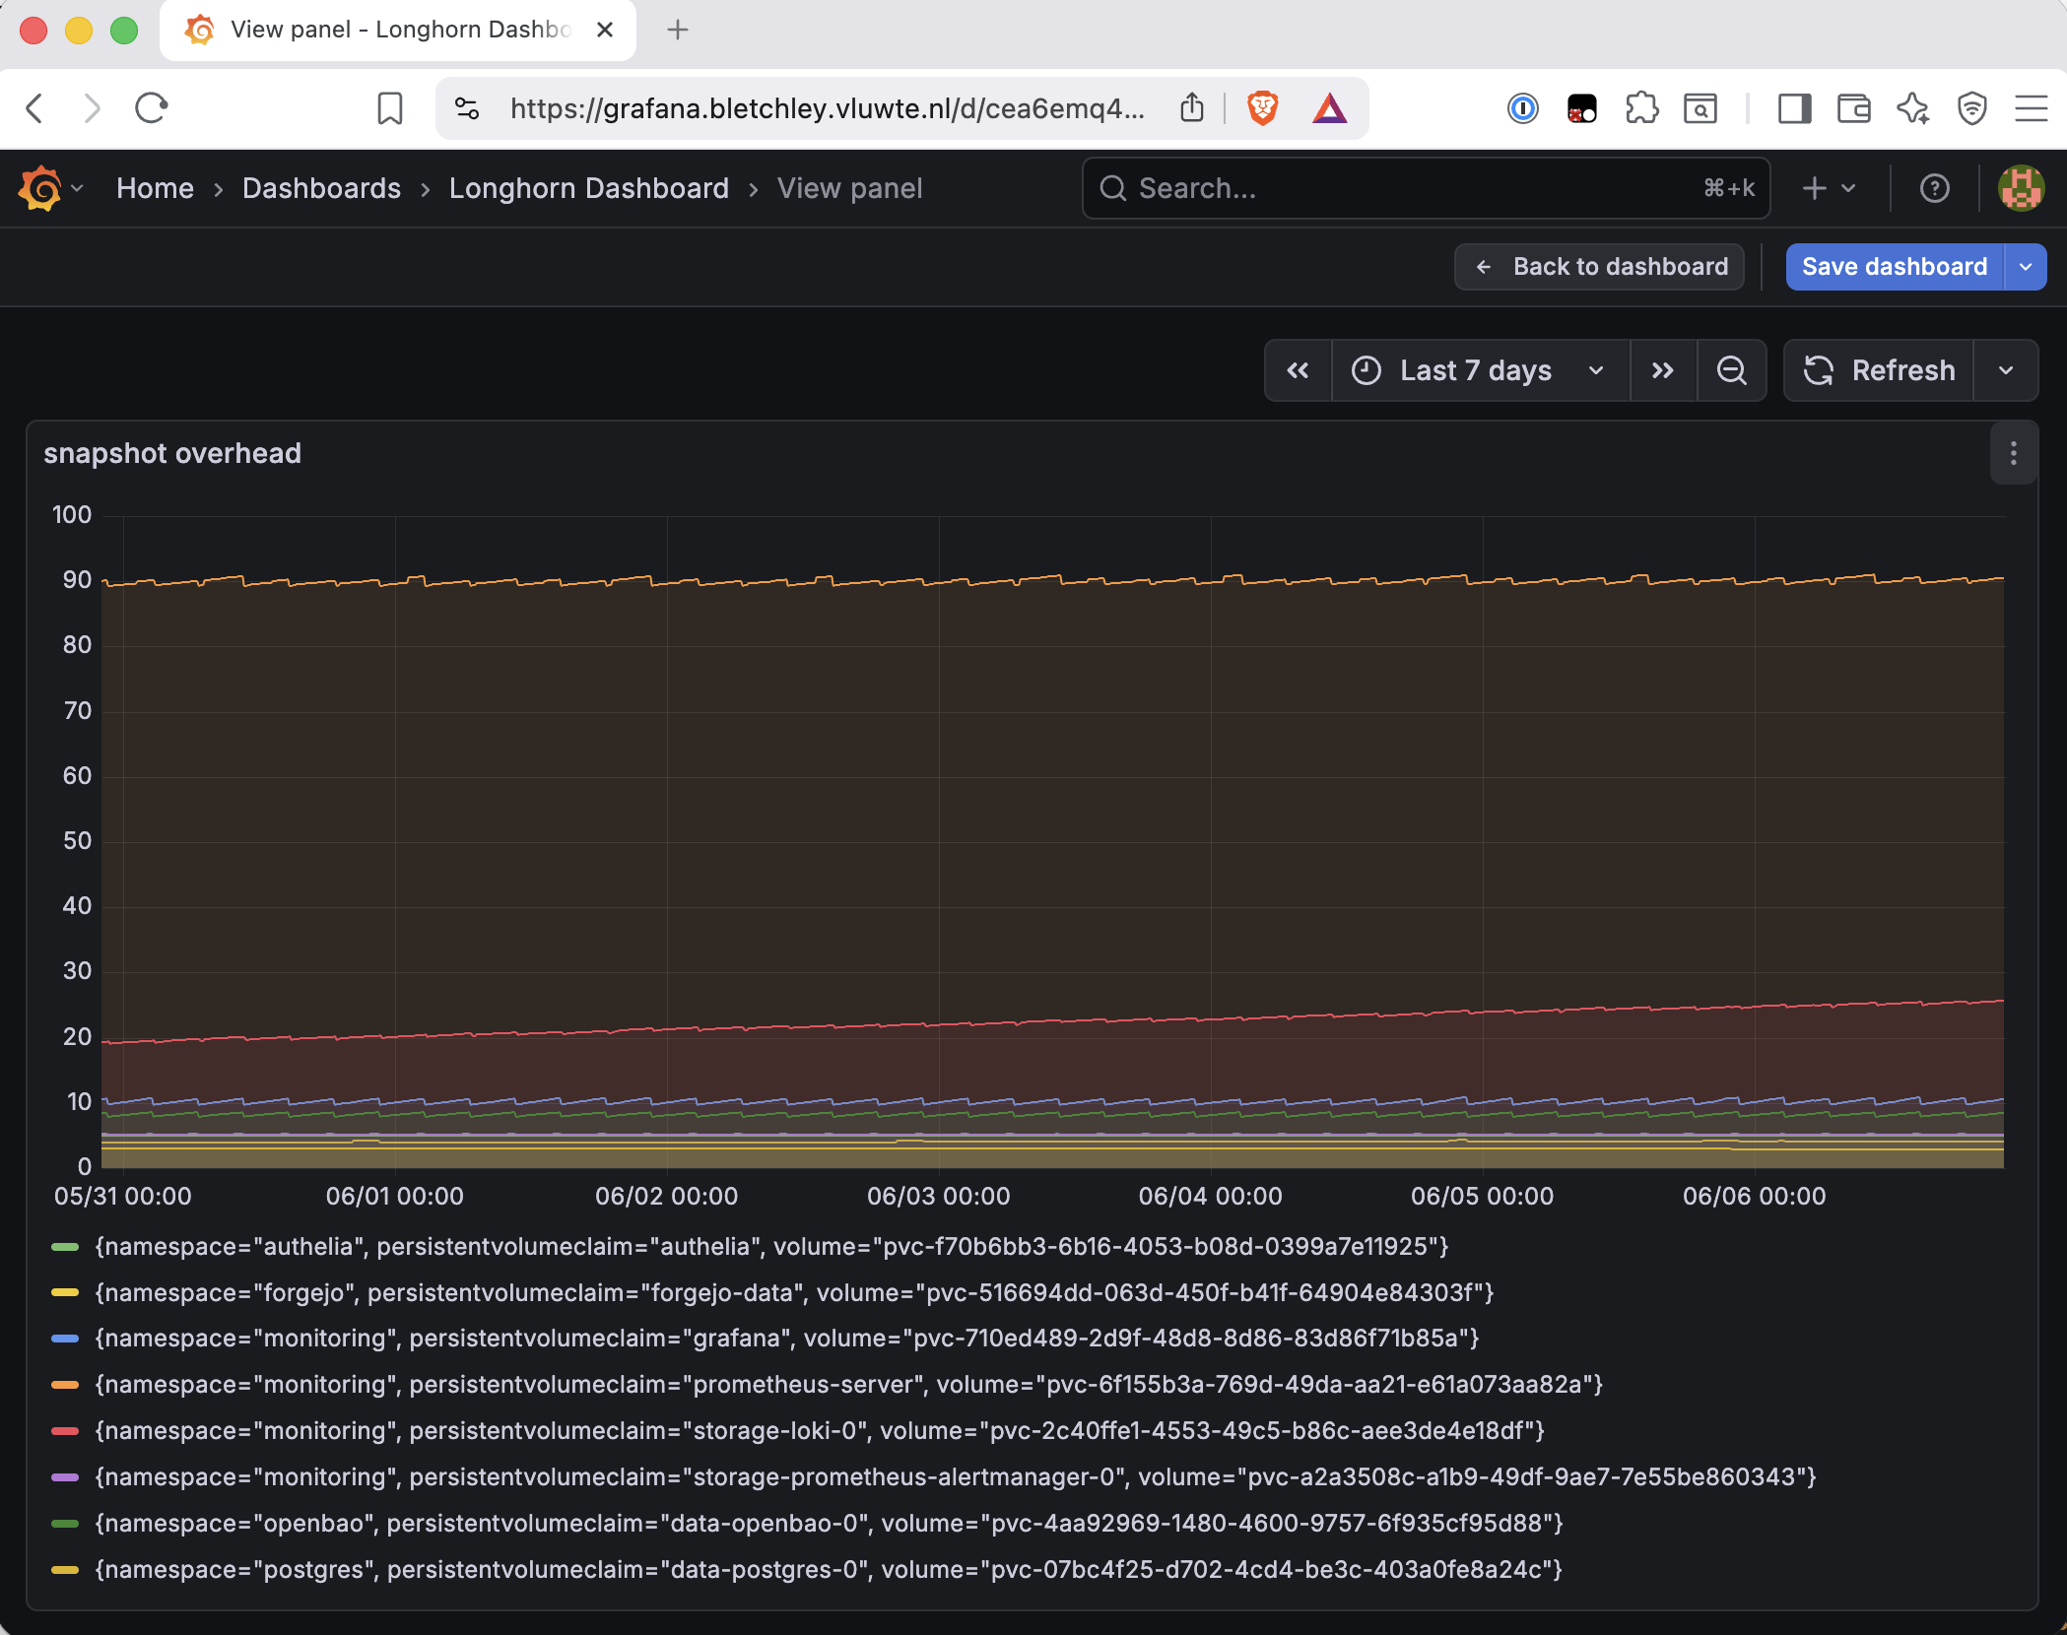Viewport: 2067px width, 1635px height.
Task: Open the plus New dropdown
Action: (x=1829, y=188)
